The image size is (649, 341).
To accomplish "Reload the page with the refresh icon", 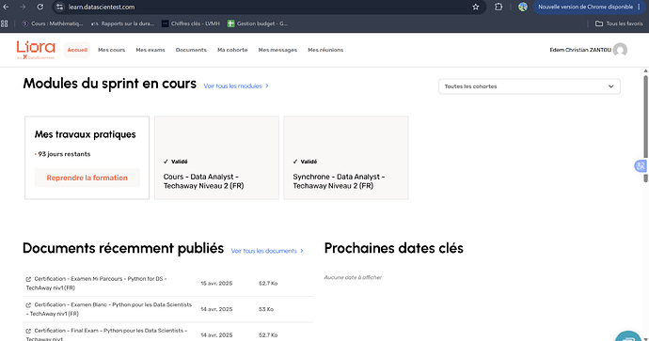I will 40,7.
